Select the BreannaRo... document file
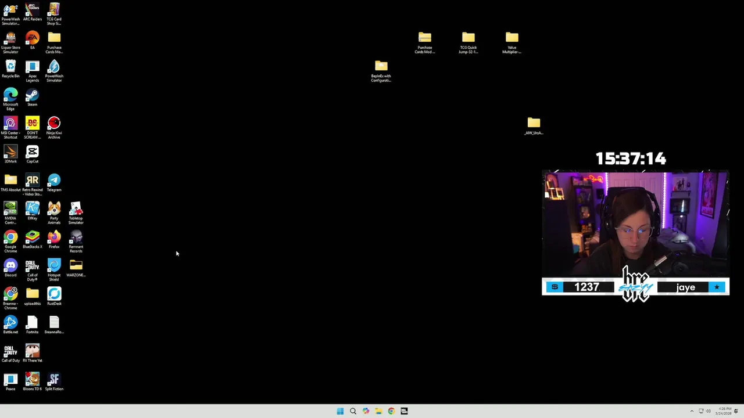Viewport: 744px width, 418px height. pos(54,325)
